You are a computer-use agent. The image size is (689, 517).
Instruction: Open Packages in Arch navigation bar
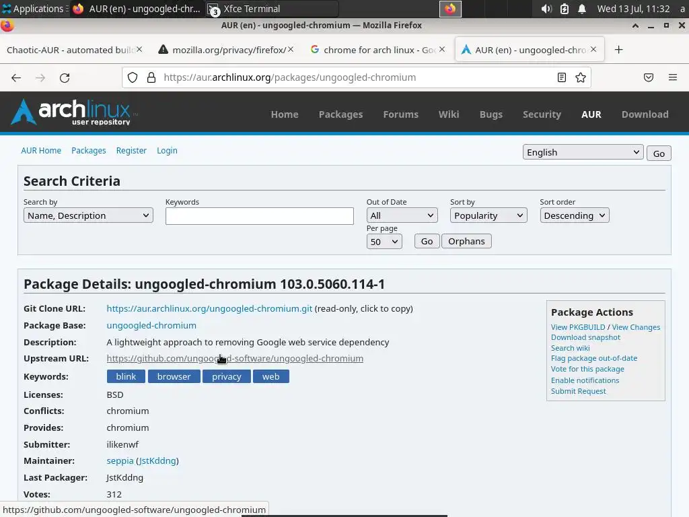[341, 114]
